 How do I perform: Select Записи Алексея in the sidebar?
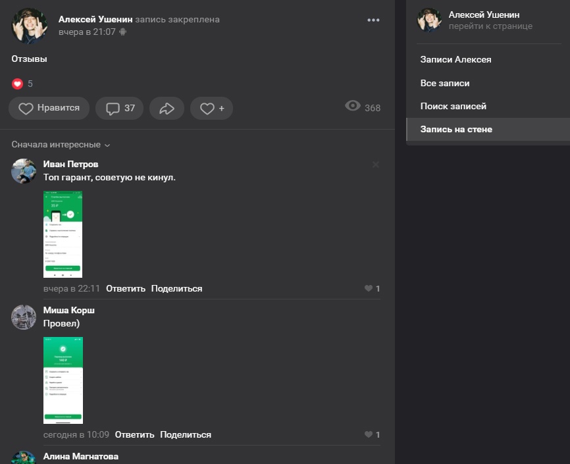click(455, 59)
